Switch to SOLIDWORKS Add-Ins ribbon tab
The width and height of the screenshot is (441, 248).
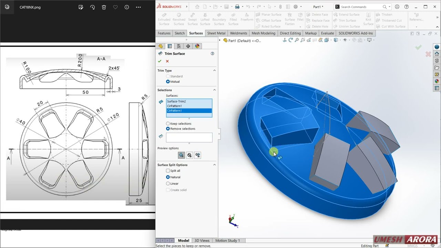pos(356,33)
